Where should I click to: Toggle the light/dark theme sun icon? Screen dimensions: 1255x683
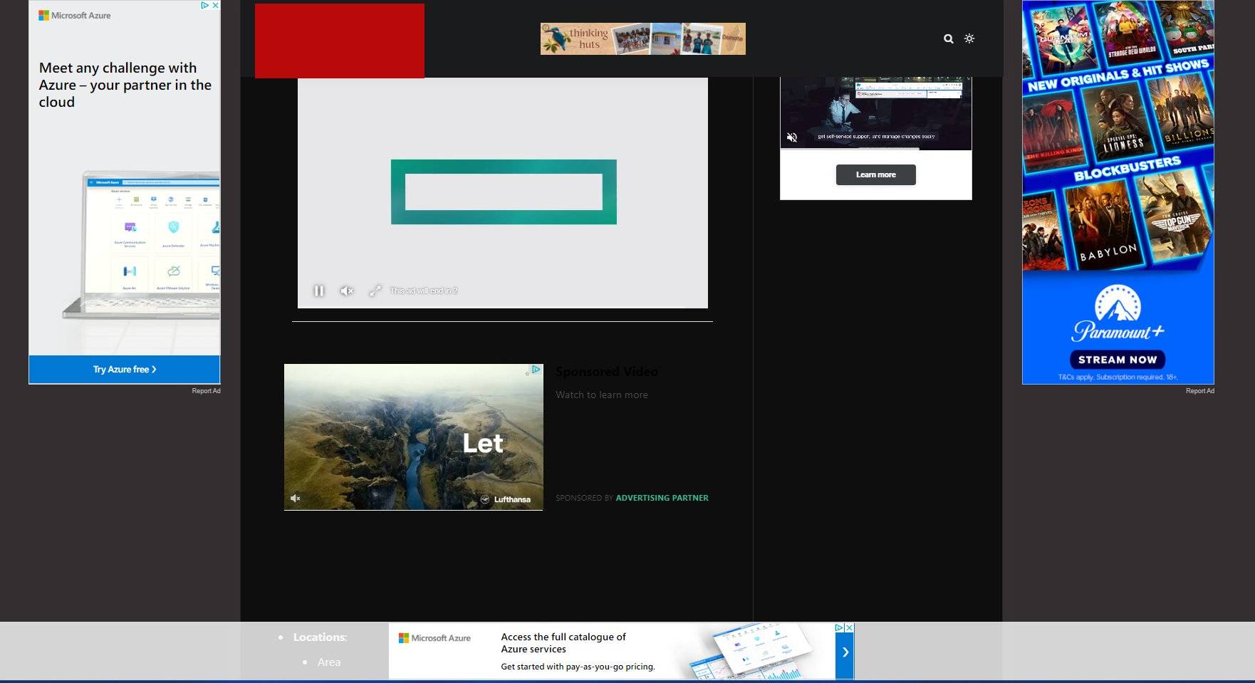point(969,38)
